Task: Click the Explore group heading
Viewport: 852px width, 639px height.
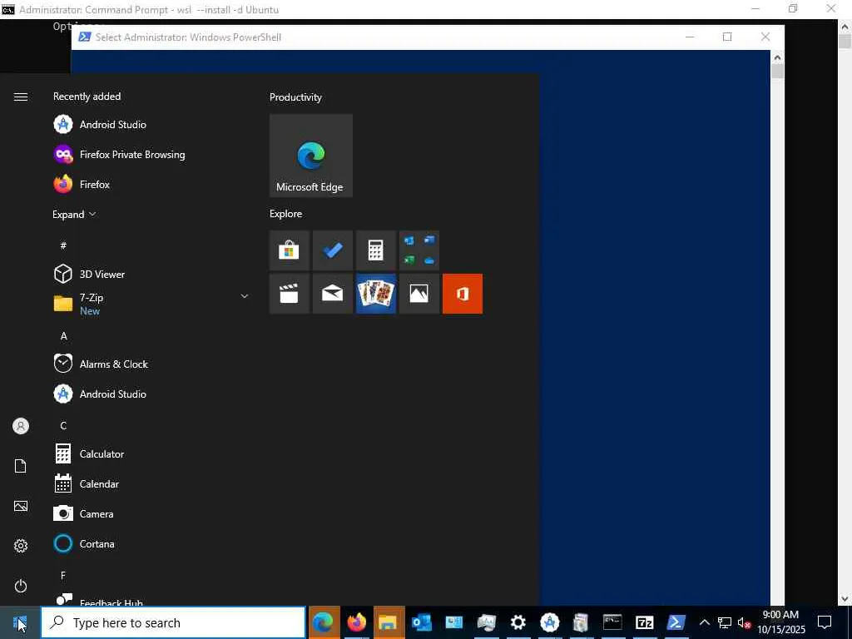Action: tap(286, 214)
